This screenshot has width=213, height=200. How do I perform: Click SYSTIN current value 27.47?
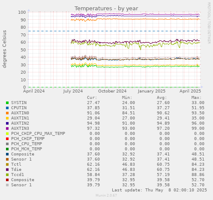[93, 103]
